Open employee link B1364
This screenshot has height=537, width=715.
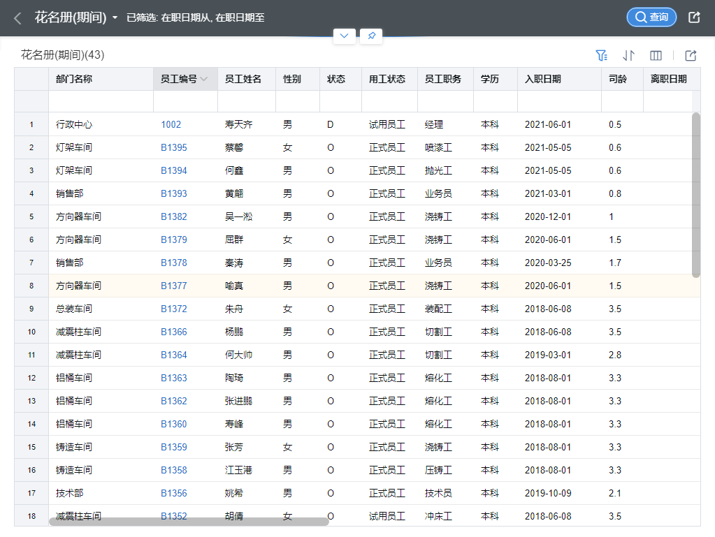click(x=174, y=355)
